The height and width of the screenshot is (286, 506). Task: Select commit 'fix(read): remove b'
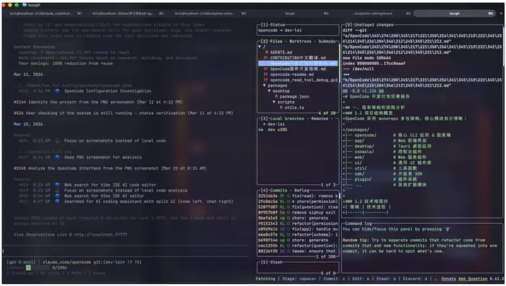(x=298, y=196)
